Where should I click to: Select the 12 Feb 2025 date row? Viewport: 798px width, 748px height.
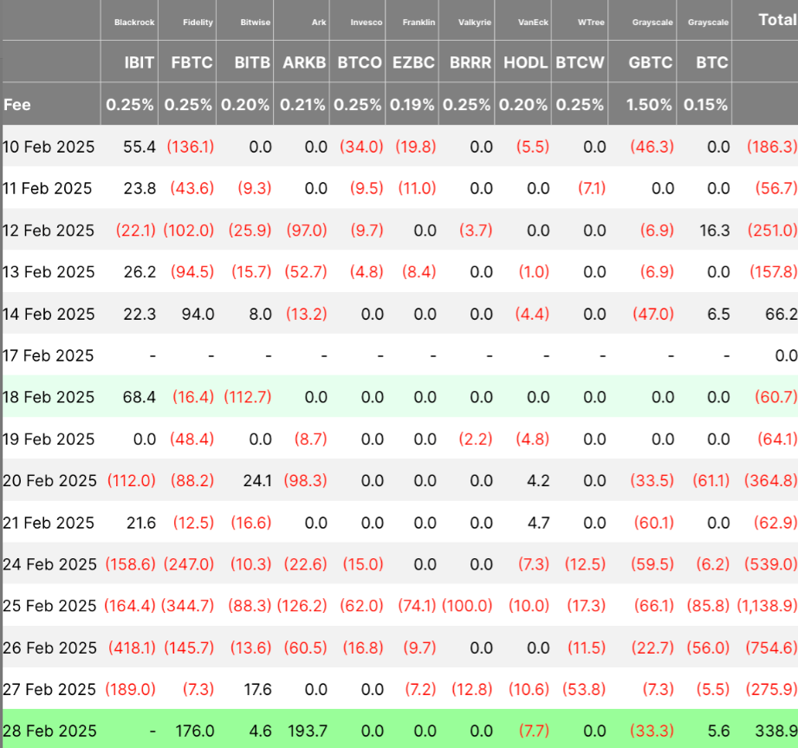[x=399, y=231]
